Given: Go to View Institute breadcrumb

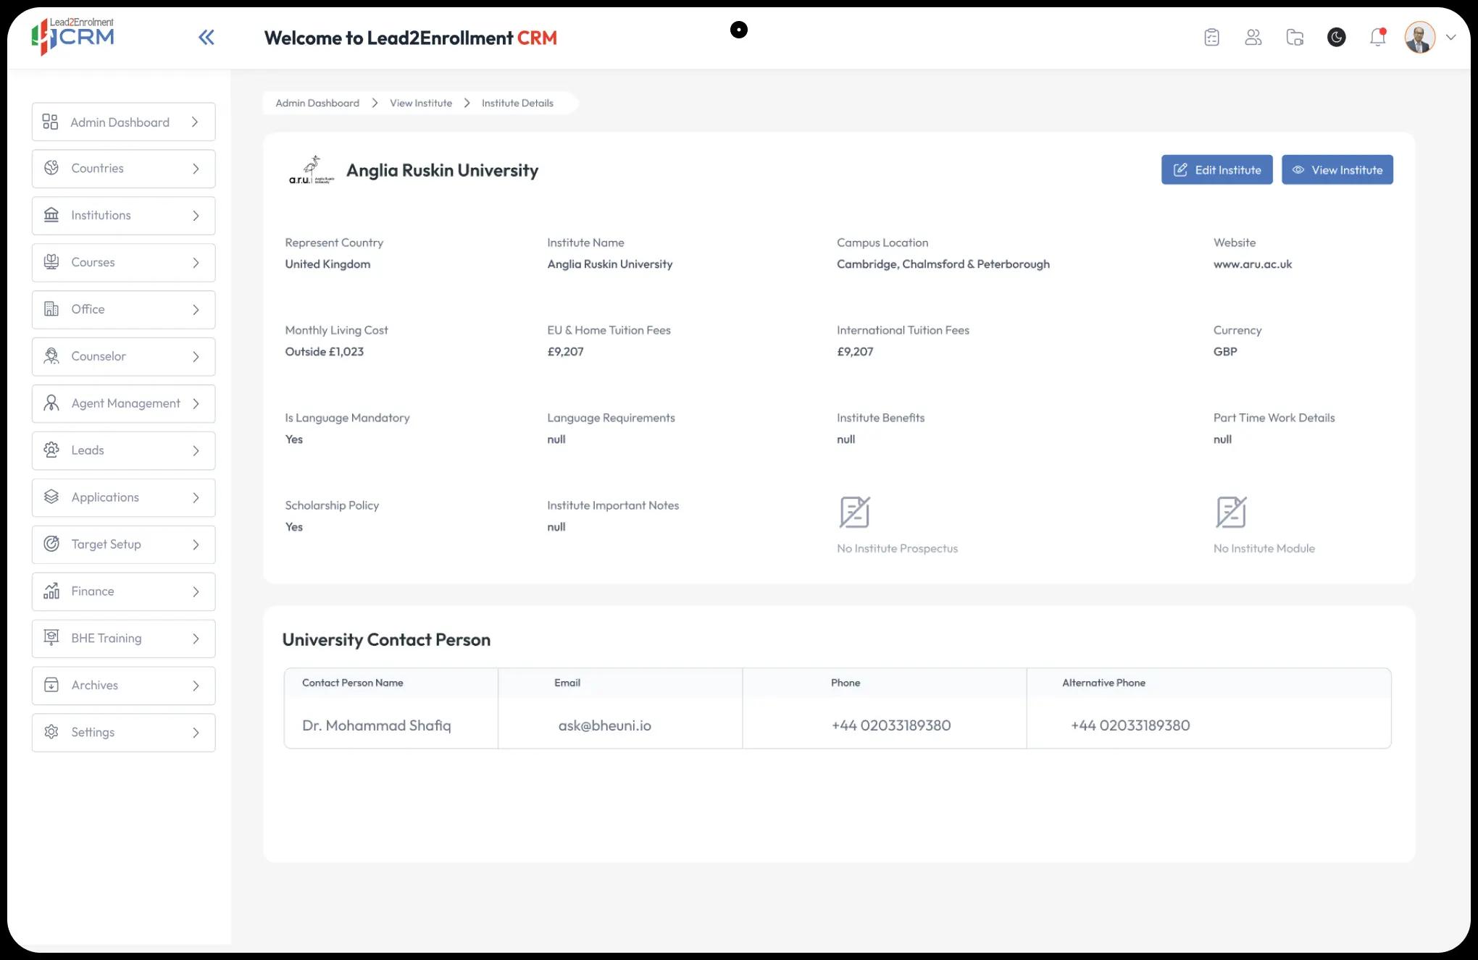Looking at the screenshot, I should (421, 104).
